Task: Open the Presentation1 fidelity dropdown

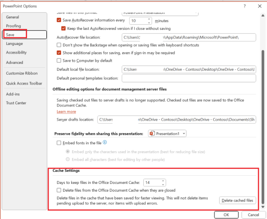Action: (x=167, y=134)
